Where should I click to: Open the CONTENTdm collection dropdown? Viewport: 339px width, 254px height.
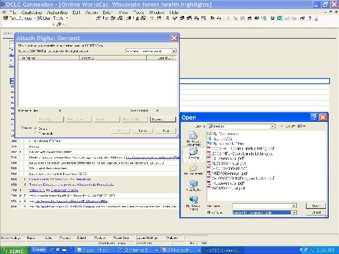click(x=174, y=51)
